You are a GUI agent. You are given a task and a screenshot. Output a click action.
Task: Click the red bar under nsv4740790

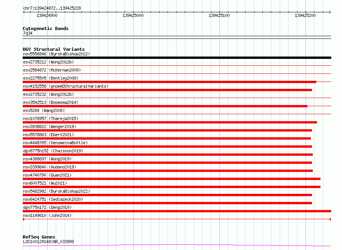(x=172, y=179)
